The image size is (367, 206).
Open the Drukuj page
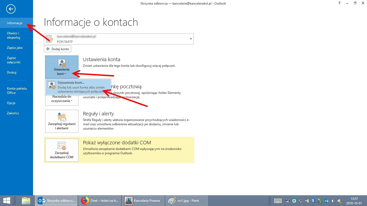pos(12,72)
